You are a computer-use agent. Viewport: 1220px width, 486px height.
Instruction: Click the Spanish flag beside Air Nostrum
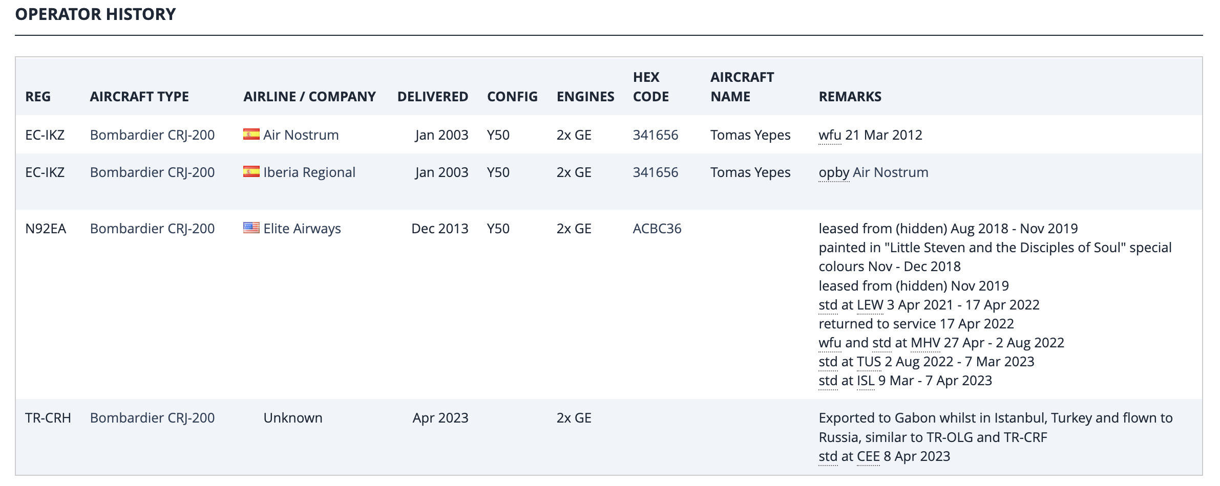click(x=251, y=135)
